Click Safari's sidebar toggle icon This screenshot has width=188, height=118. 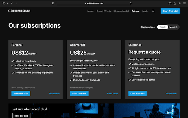4,3
